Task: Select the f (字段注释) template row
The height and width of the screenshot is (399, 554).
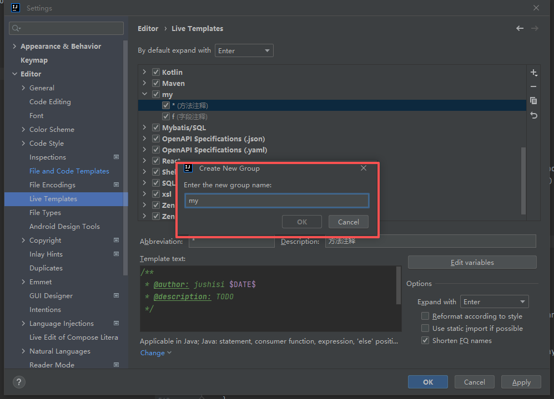Action: pos(332,116)
